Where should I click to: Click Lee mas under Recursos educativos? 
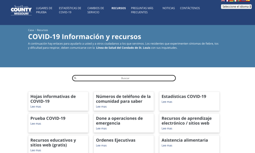click(36, 150)
